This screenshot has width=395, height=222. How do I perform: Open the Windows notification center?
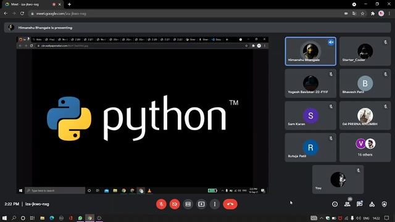coord(387,218)
